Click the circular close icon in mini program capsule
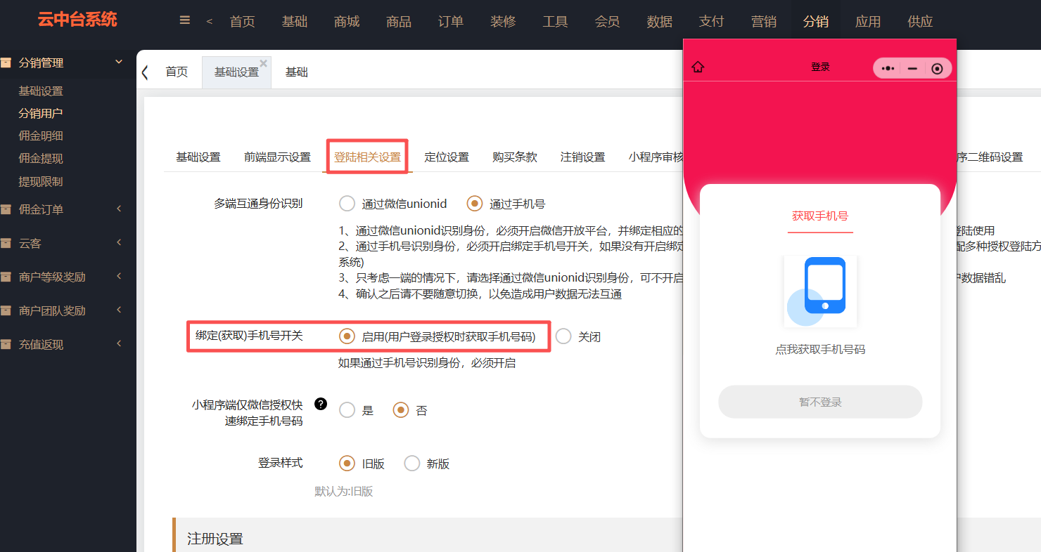 (x=937, y=68)
